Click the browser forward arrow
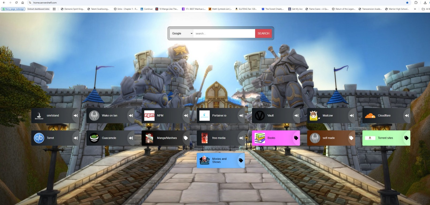 10,3
